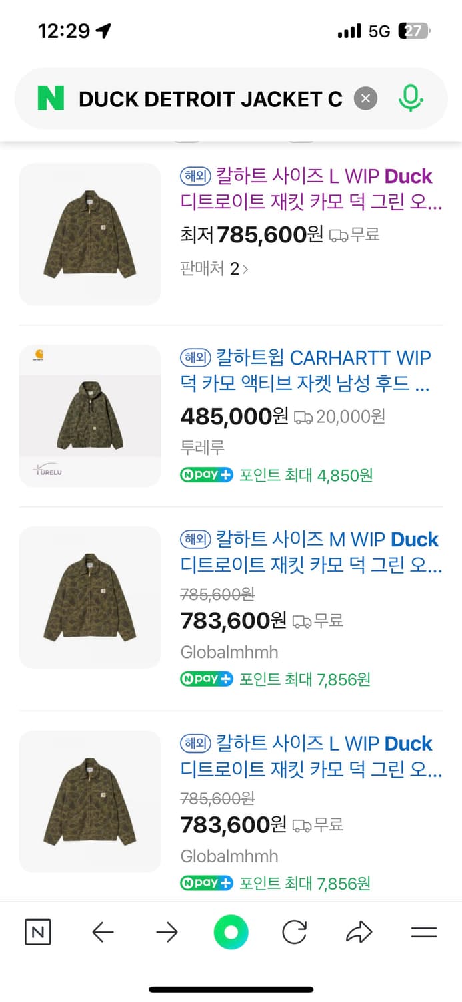Viewport: 462px width, 1002px height.
Task: Start voice search with microphone icon
Action: coord(411,99)
